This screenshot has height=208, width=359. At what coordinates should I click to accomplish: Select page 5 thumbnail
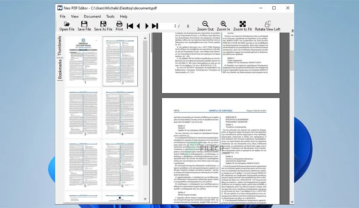pyautogui.click(x=83, y=165)
